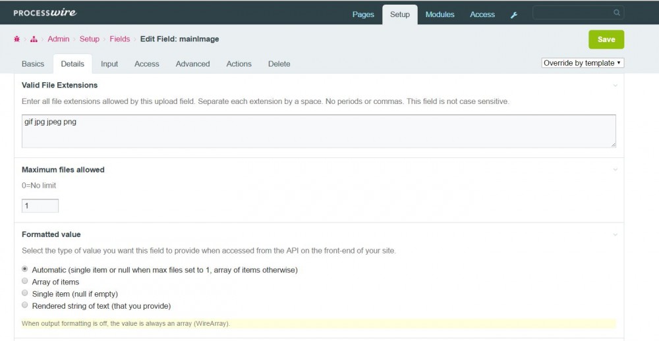Screen dimensions: 659x341
Task: Collapse the Formatted value section chevron
Action: pos(615,234)
